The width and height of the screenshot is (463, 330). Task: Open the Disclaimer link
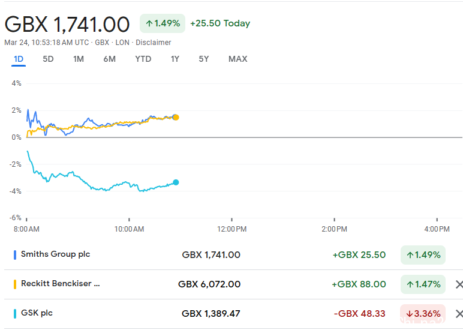[x=154, y=43]
